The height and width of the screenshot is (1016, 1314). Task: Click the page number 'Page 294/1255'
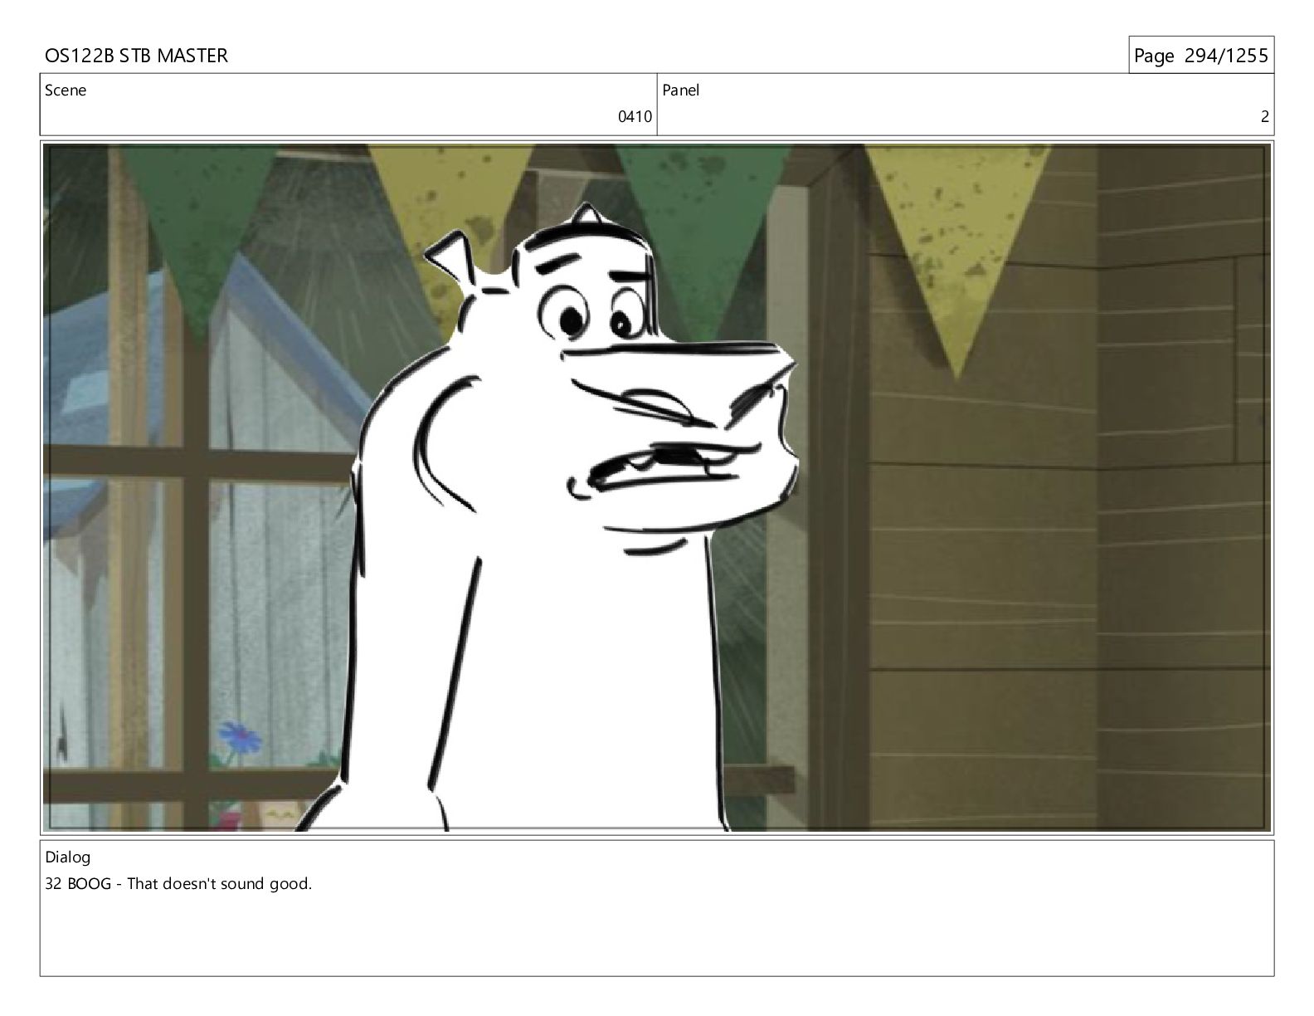click(x=1200, y=56)
